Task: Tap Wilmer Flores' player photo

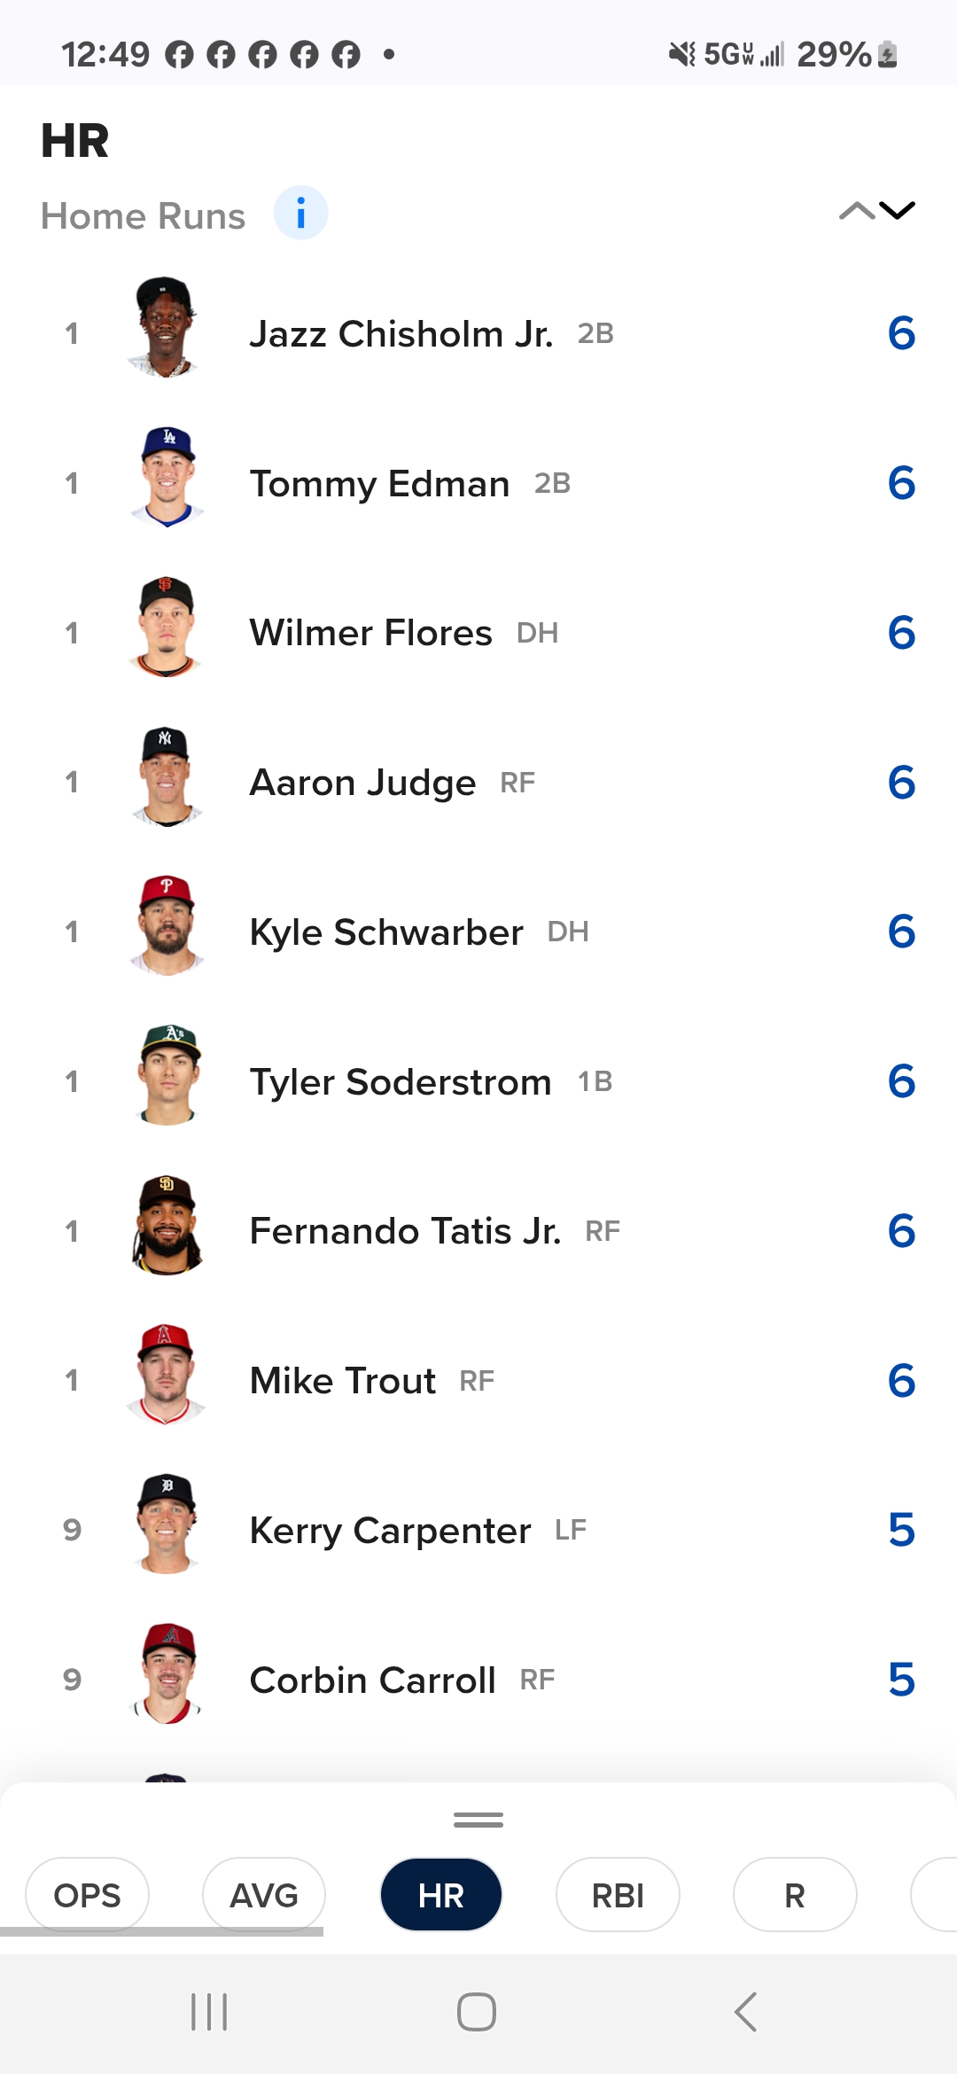Action: pos(167,628)
